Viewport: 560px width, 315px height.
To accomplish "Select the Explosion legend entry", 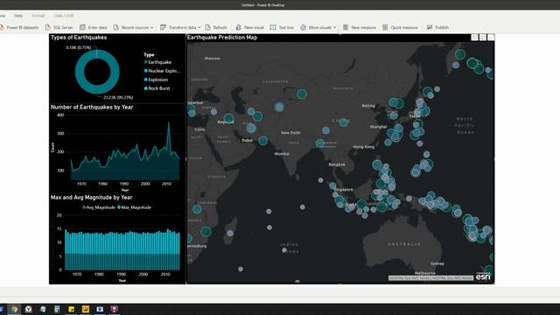I will click(156, 80).
